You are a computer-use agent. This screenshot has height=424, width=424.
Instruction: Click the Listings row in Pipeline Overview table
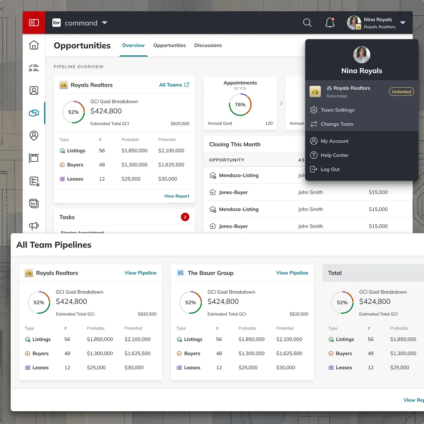124,151
